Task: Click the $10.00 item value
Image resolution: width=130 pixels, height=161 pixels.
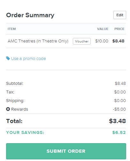Action: tap(102, 41)
